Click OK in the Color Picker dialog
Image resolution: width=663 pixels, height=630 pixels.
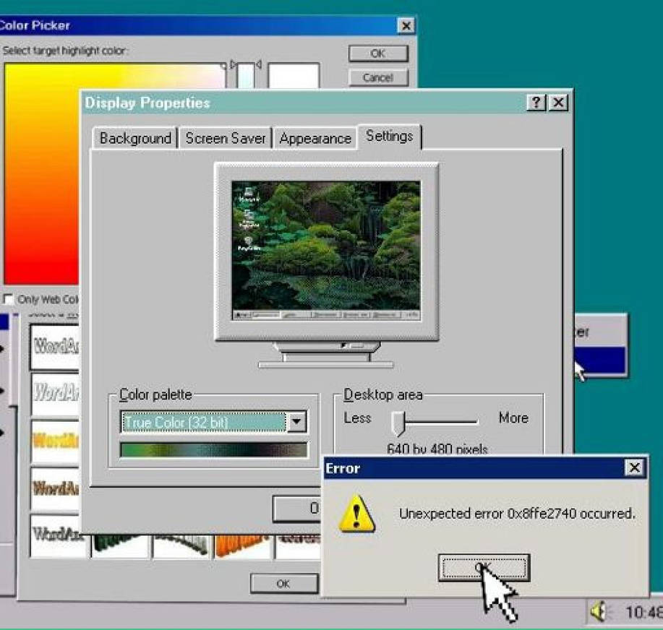coord(377,53)
